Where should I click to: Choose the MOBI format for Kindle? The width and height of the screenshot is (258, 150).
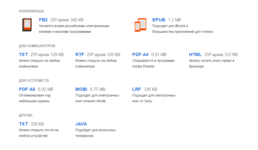(81, 89)
